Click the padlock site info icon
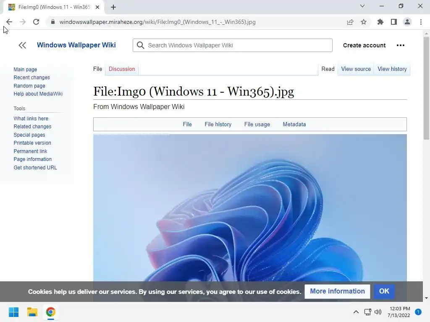430x322 pixels. pos(53,22)
